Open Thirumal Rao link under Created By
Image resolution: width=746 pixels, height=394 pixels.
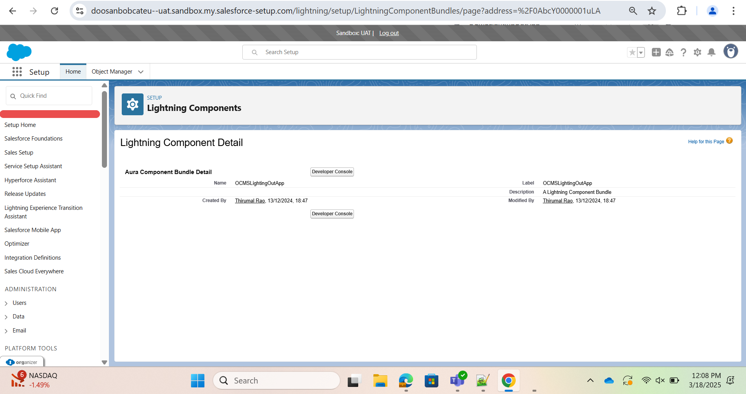[x=250, y=201]
